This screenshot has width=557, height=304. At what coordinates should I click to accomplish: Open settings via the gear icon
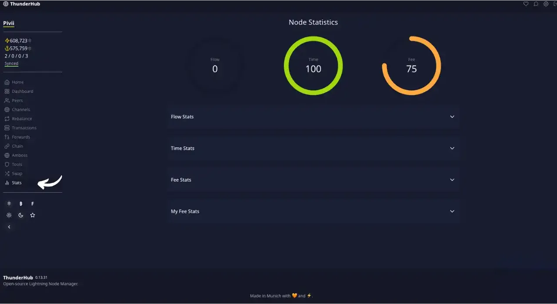(546, 4)
